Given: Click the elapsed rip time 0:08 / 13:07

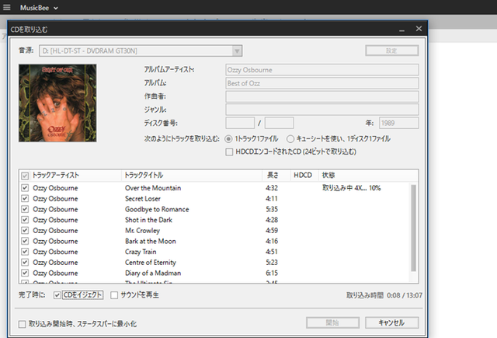Looking at the screenshot, I should pos(405,295).
